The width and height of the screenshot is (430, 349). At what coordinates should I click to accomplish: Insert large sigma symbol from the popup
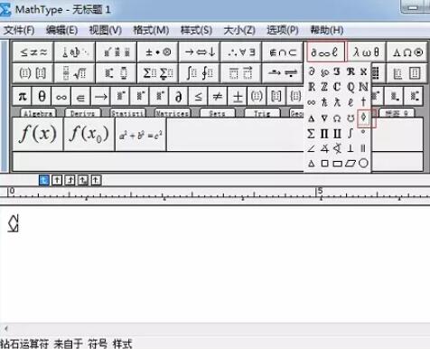point(312,133)
